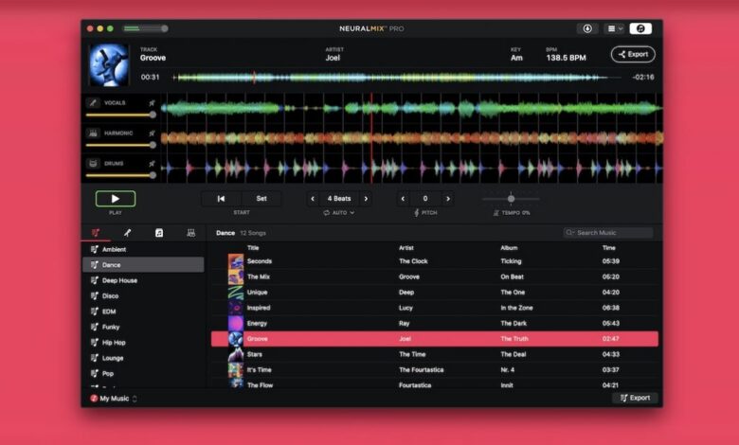Adjust the master volume slider in title bar
Screen dimensions: 739x445
coord(146,28)
